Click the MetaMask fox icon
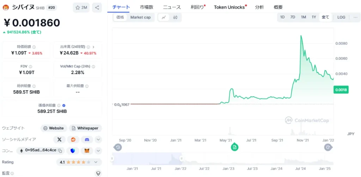 (x=87, y=151)
